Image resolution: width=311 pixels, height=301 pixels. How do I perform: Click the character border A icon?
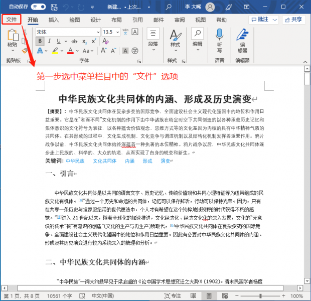[135, 32]
